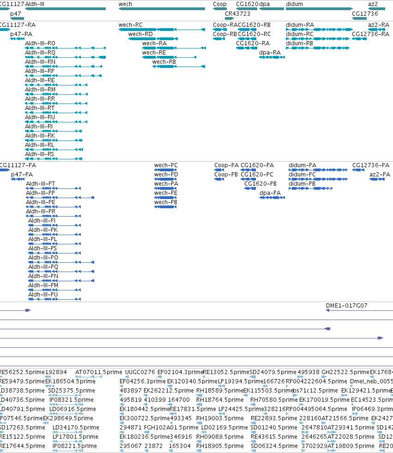
Task: Click the Aldh-III gene label
Action: 35,4
